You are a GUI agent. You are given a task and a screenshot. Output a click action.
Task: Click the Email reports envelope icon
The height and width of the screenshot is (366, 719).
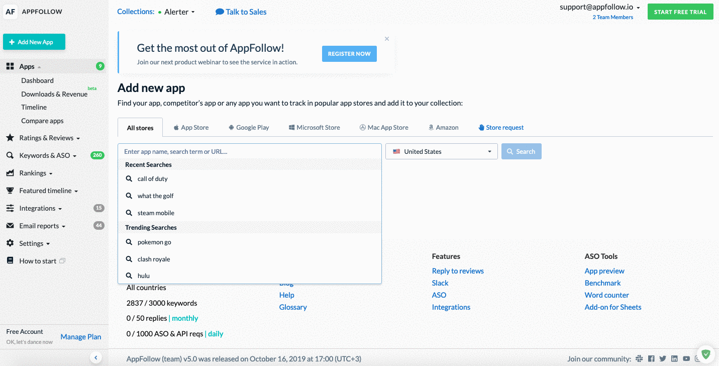(x=10, y=226)
